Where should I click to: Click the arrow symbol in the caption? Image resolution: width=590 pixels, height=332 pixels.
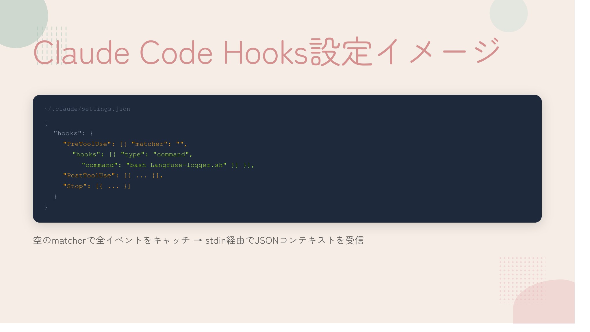(x=198, y=240)
